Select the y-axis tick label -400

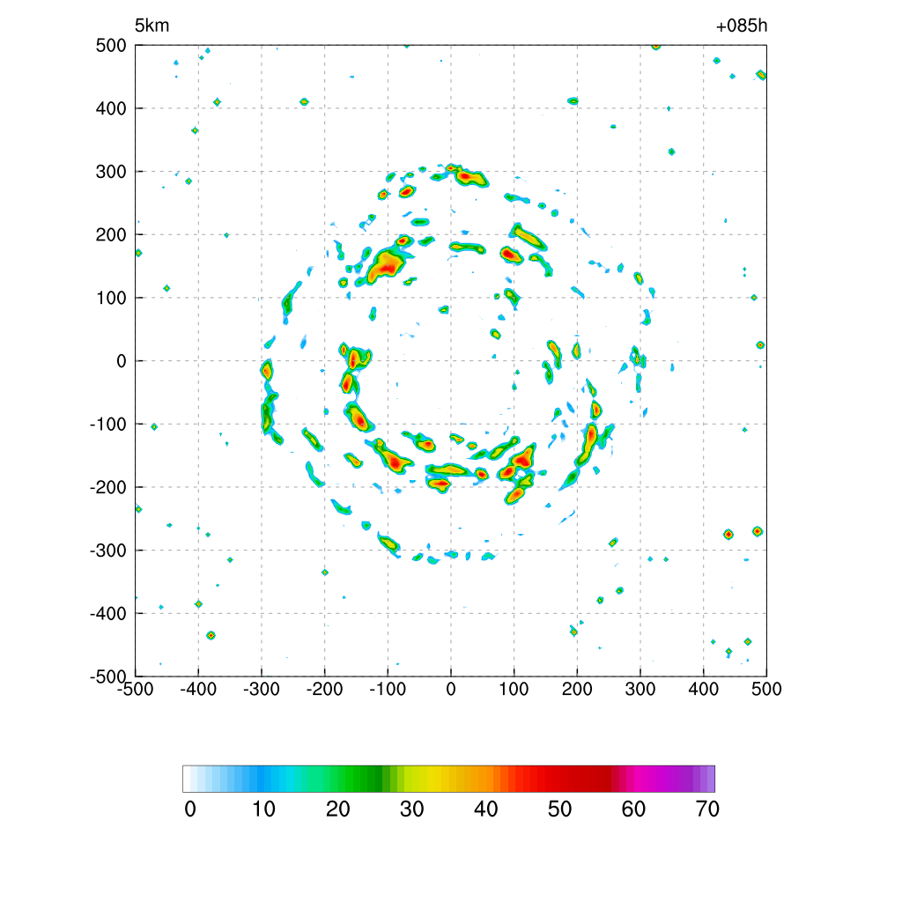pos(108,614)
